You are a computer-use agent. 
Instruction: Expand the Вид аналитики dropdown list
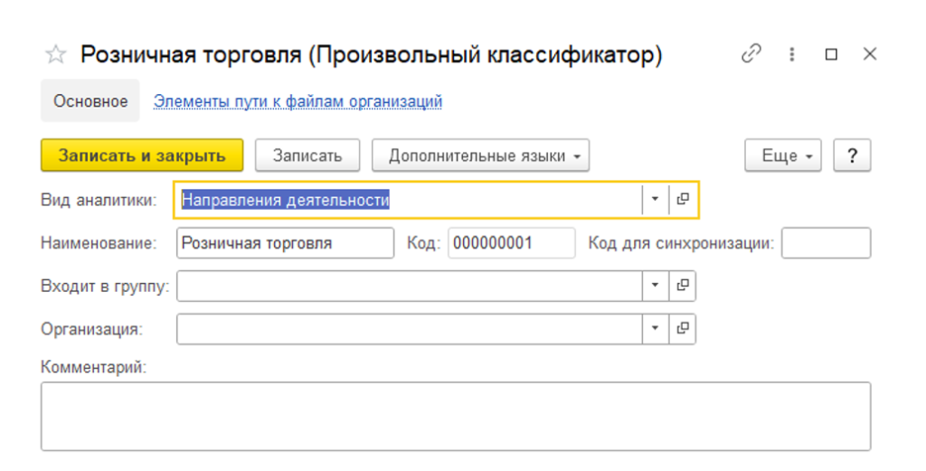coord(655,200)
